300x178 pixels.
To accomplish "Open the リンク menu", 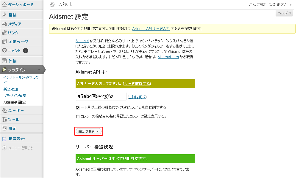I will [x=13, y=33].
